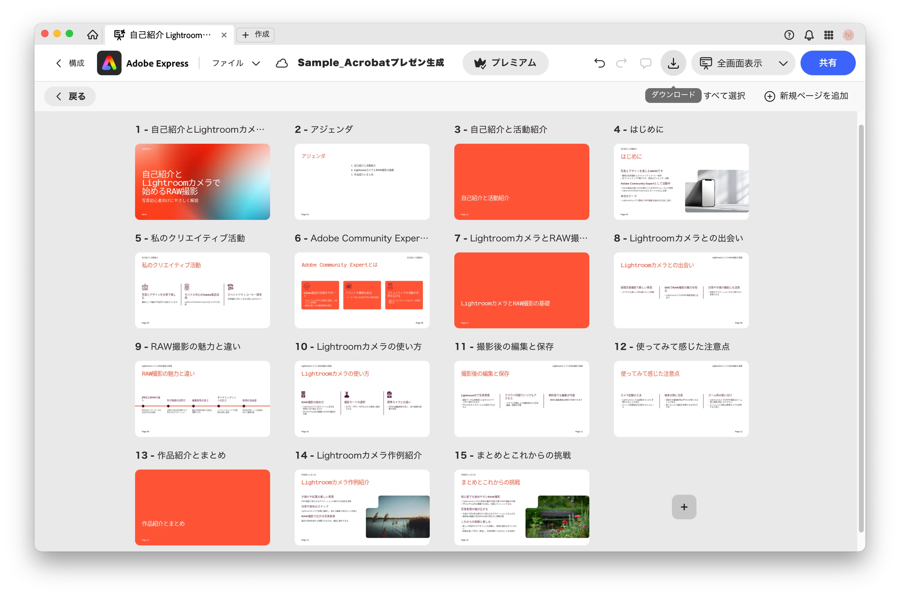Go back to 構成 with left chevron
Screen dimensions: 900x597
click(x=70, y=63)
